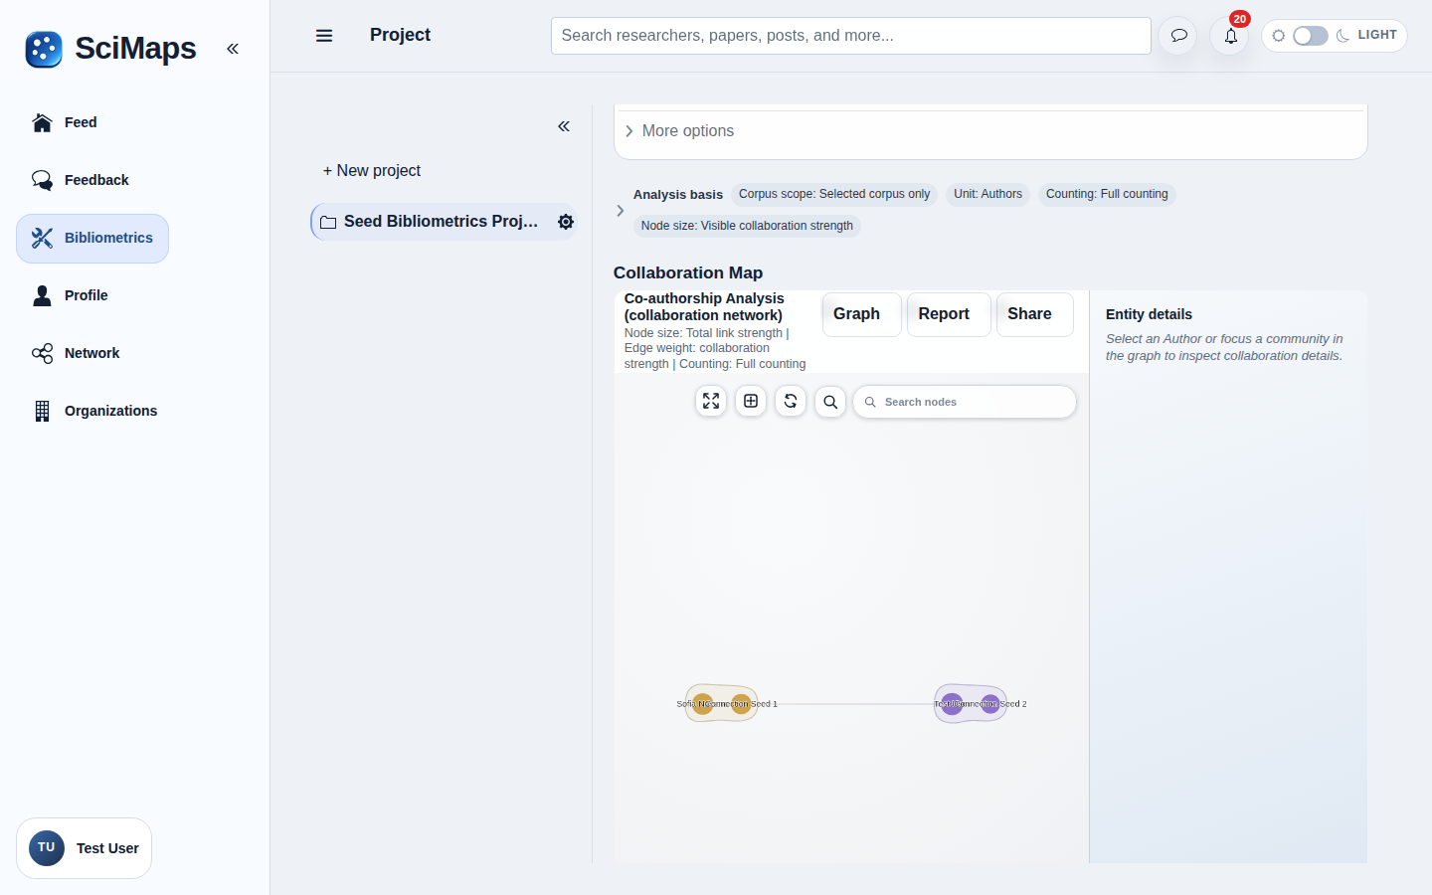Click the fullscreen expand graph icon
The width and height of the screenshot is (1432, 895).
click(x=711, y=402)
